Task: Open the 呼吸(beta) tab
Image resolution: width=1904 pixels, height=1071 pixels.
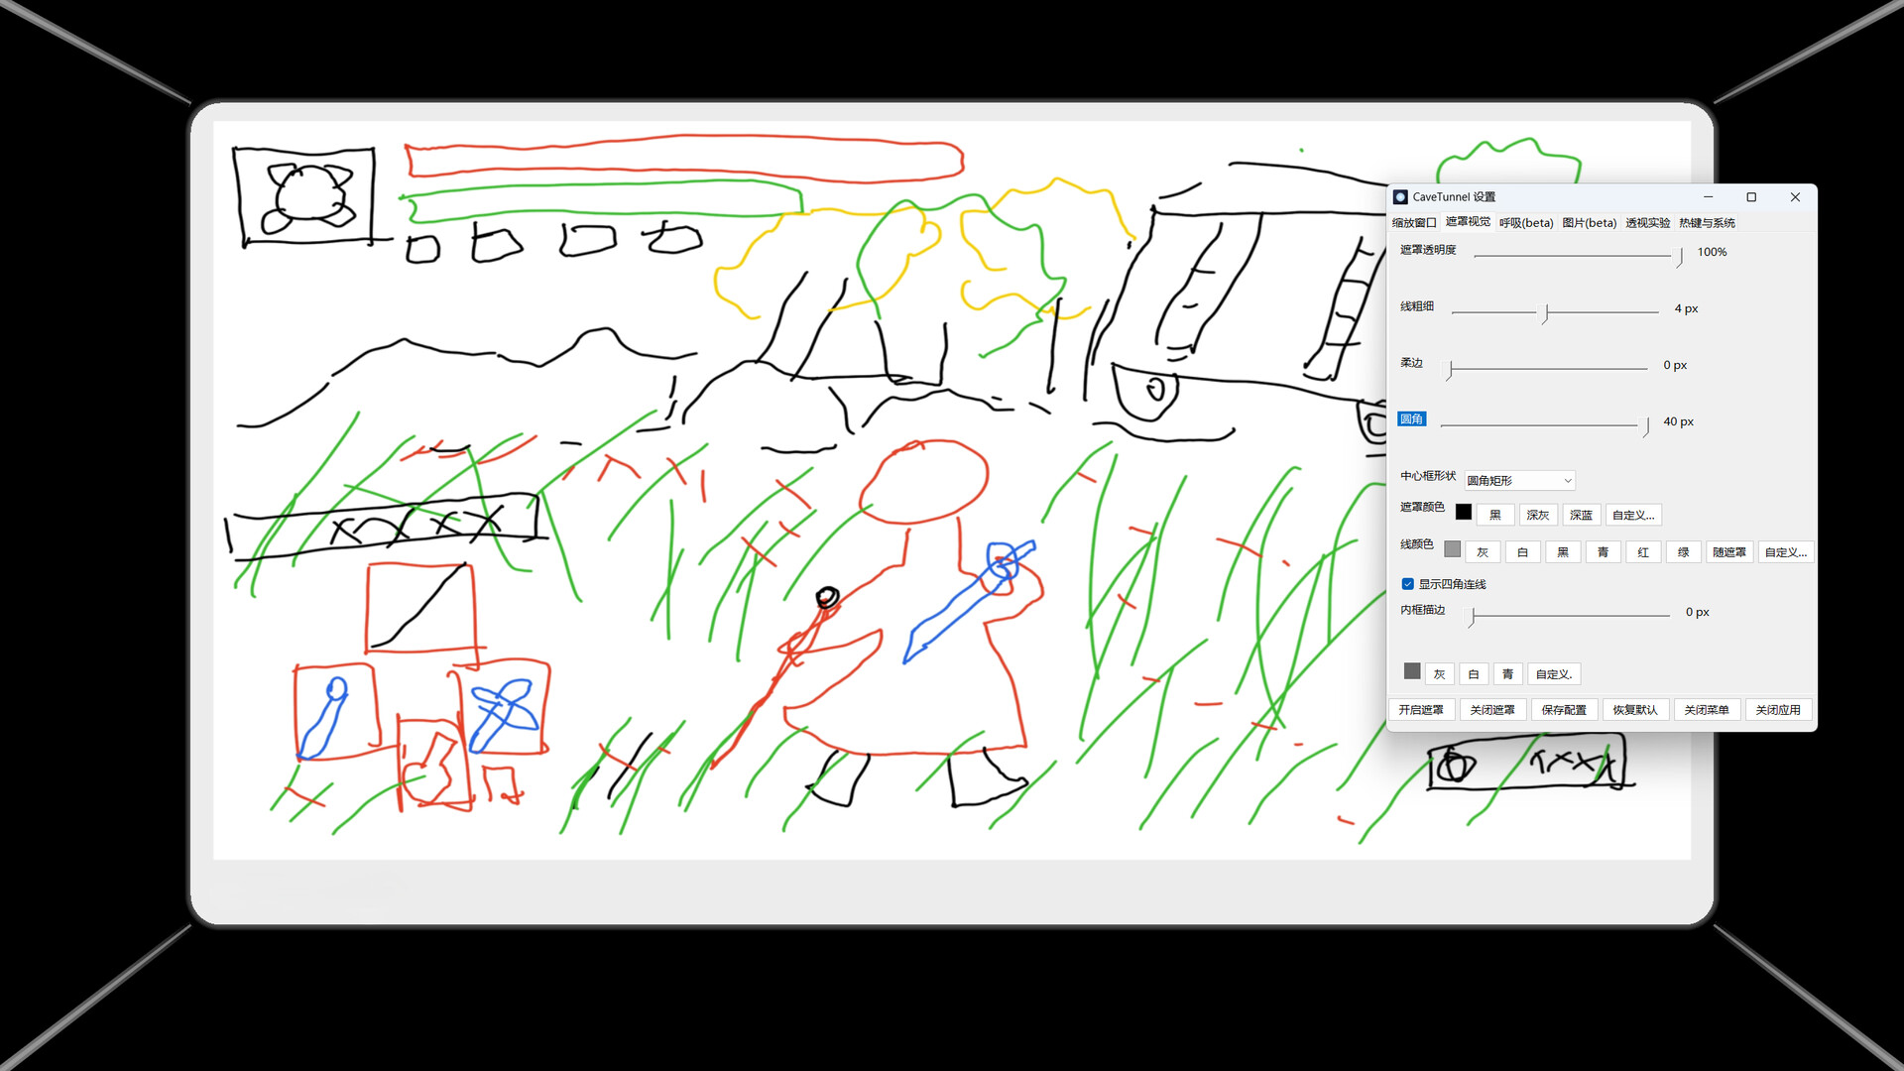Action: coord(1526,223)
